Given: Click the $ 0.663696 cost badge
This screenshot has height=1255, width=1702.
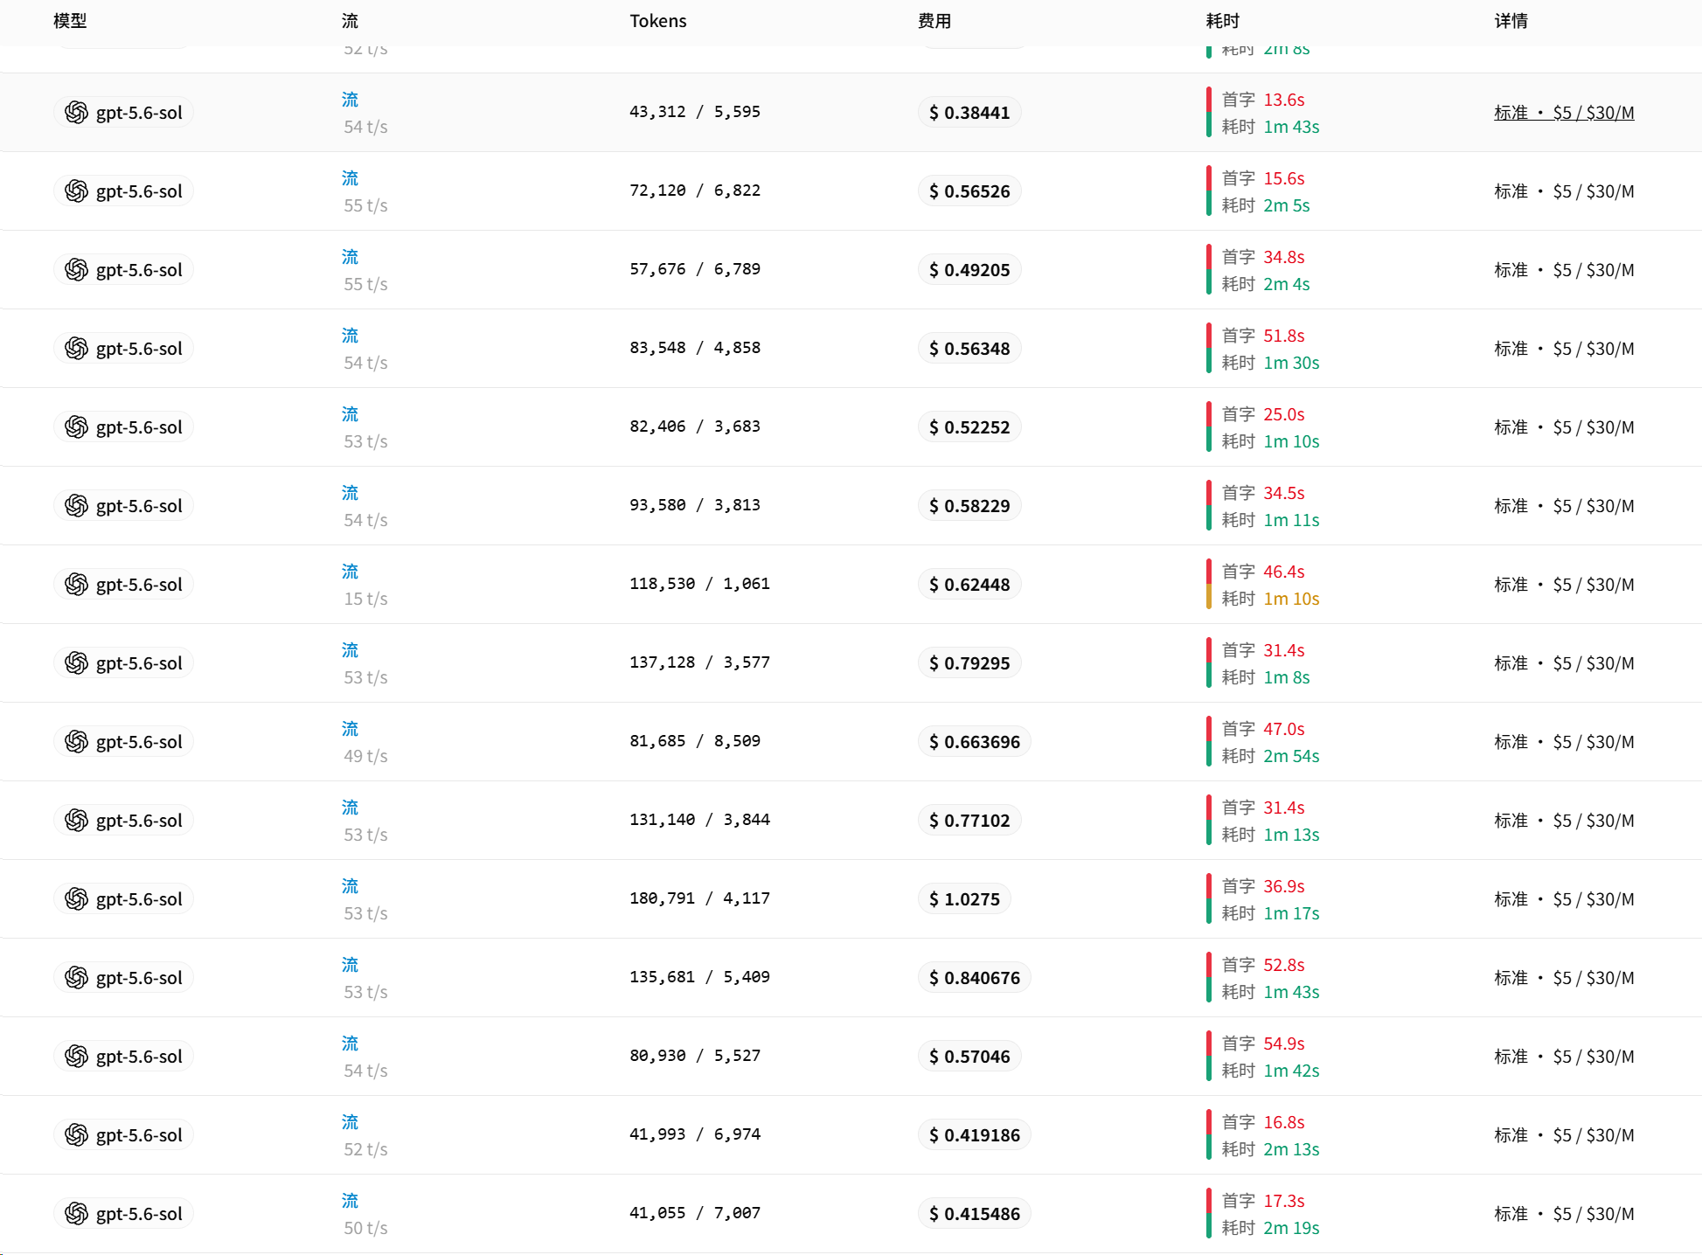Looking at the screenshot, I should 975,742.
